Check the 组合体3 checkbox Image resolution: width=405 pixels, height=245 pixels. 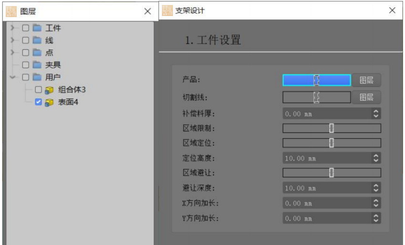(x=38, y=89)
